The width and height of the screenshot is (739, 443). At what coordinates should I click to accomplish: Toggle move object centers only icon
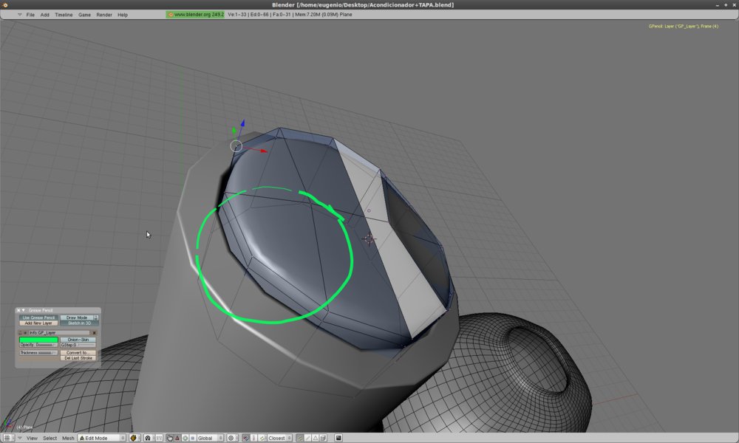click(160, 438)
